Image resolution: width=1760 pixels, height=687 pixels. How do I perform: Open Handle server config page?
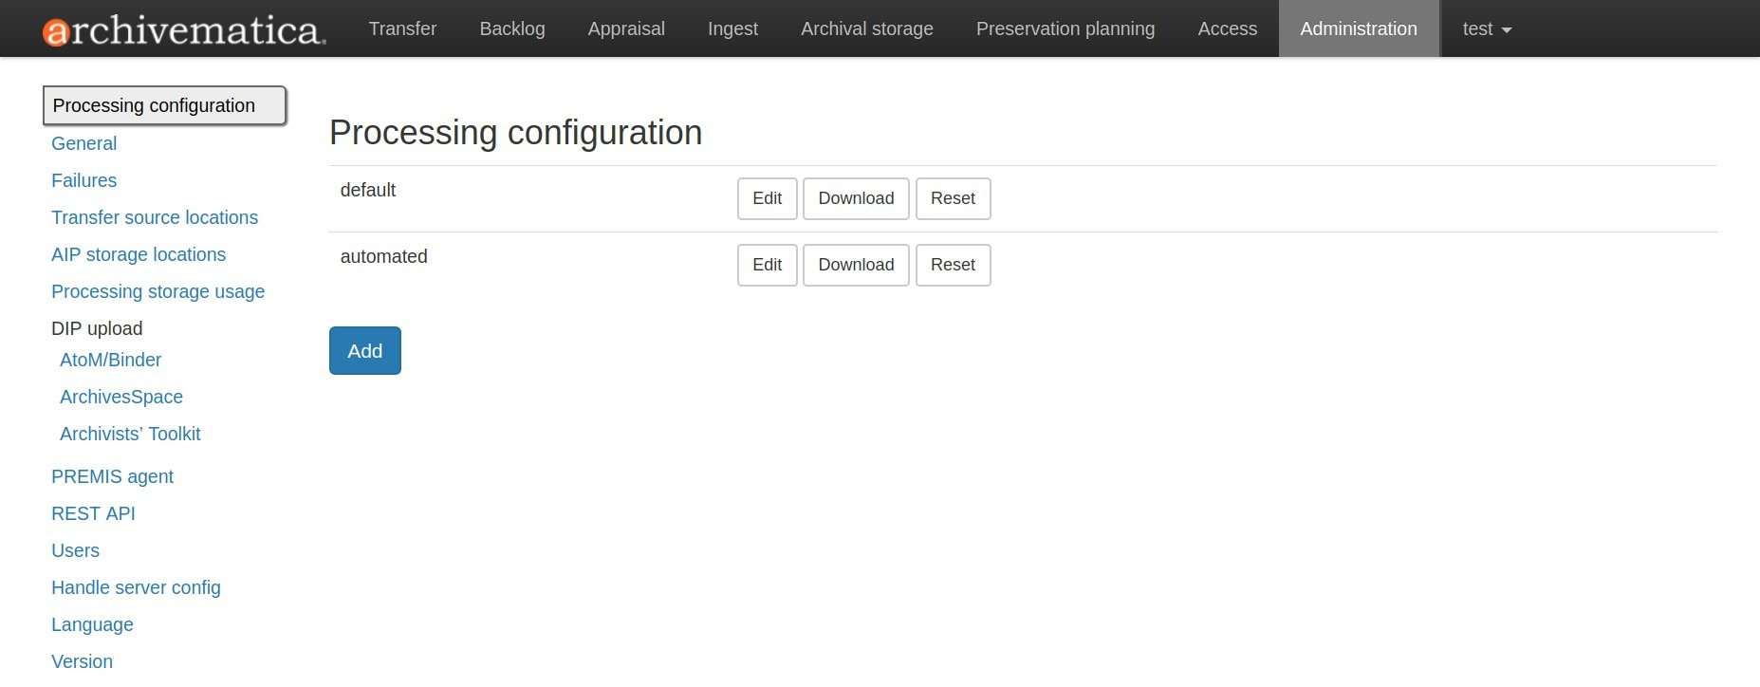[136, 587]
